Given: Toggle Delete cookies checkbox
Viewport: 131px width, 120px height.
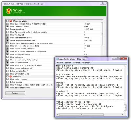Looking at the screenshot, I should tap(7, 82).
